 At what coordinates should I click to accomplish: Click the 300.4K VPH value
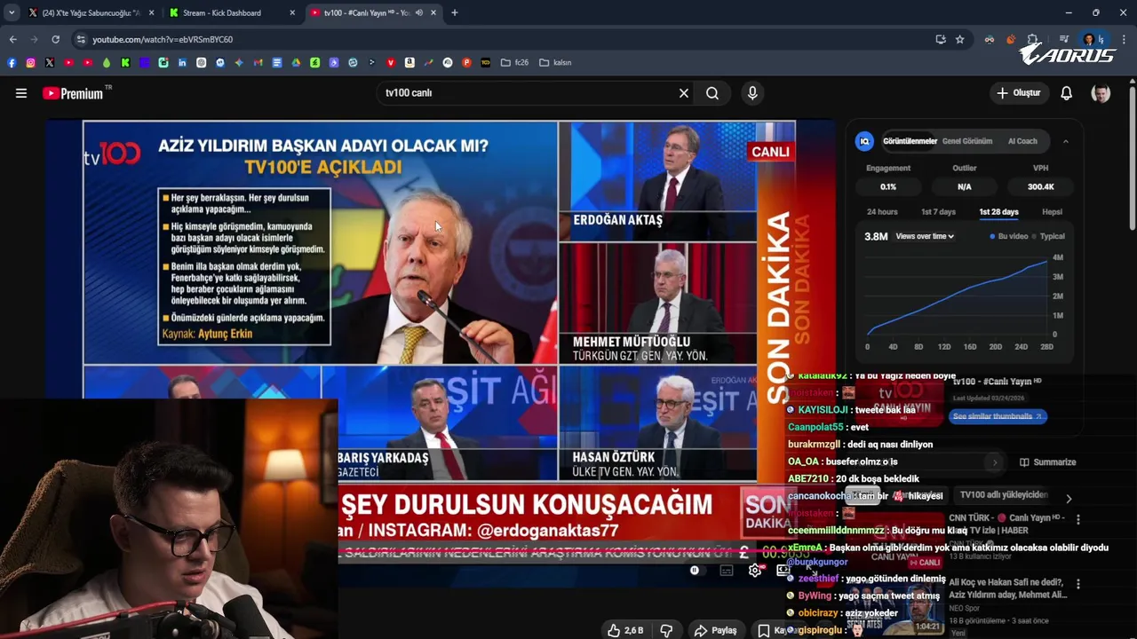click(1040, 187)
